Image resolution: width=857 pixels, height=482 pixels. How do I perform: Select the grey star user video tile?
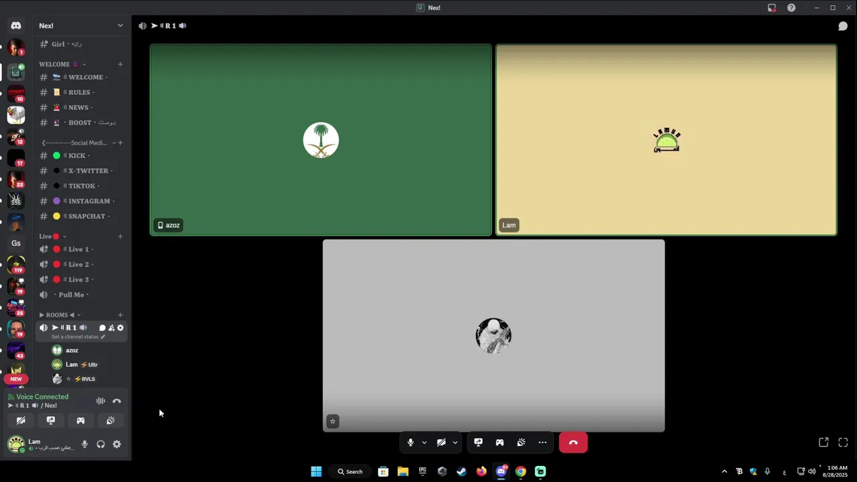[x=493, y=335]
